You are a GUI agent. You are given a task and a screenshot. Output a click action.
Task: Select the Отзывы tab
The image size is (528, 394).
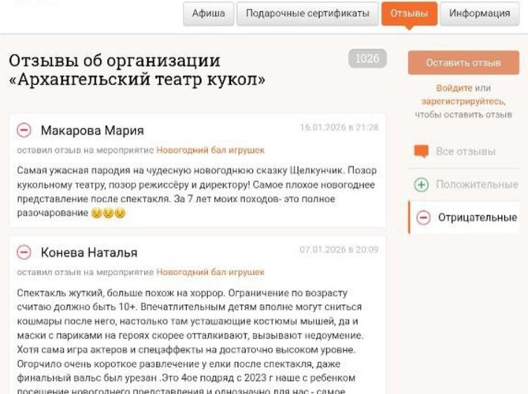409,13
